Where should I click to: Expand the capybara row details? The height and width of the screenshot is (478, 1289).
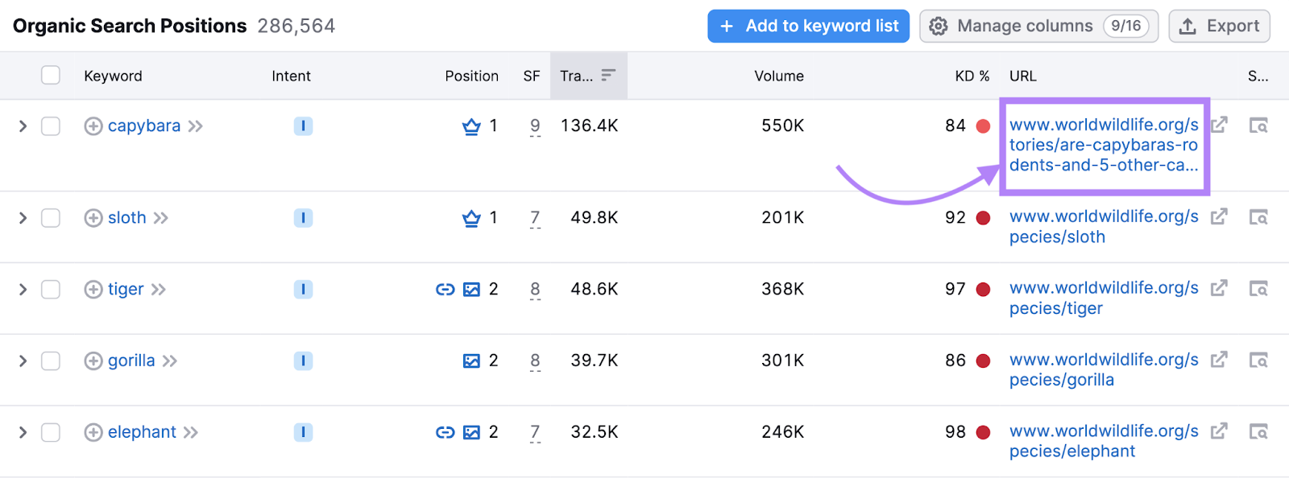pos(23,126)
